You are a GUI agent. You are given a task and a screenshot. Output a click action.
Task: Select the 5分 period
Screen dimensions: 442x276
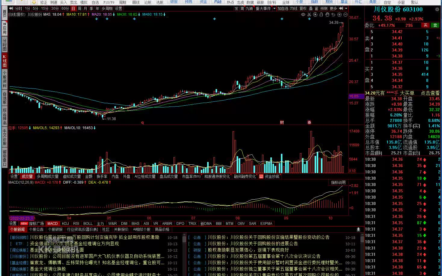[x=36, y=8]
